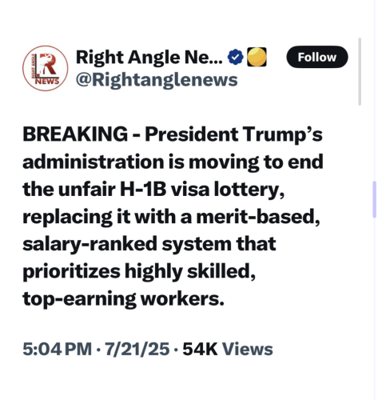Screen dimensions: 378x400
Task: Open the Right Angle News profile avatar
Action: pyautogui.click(x=46, y=68)
